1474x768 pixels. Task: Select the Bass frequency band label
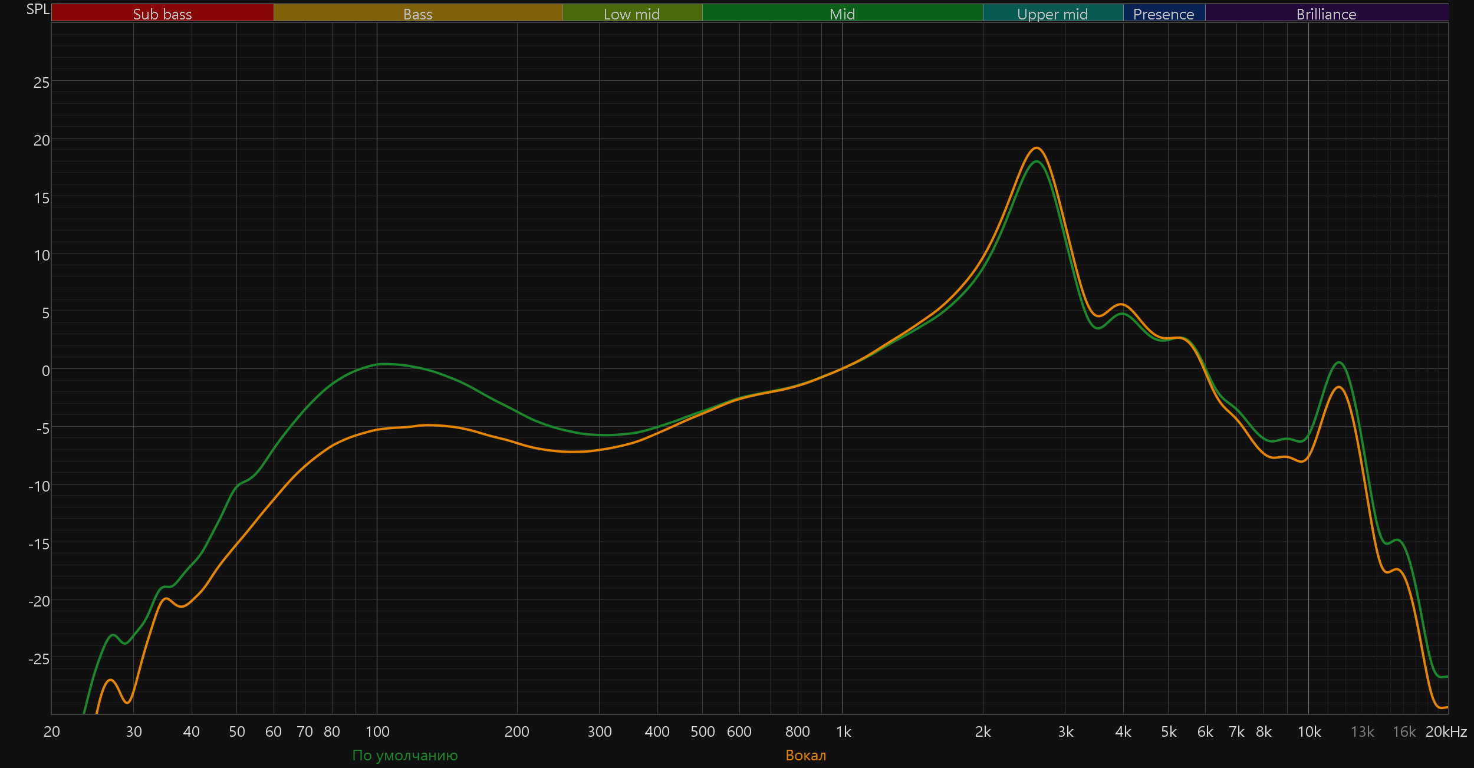pyautogui.click(x=417, y=14)
